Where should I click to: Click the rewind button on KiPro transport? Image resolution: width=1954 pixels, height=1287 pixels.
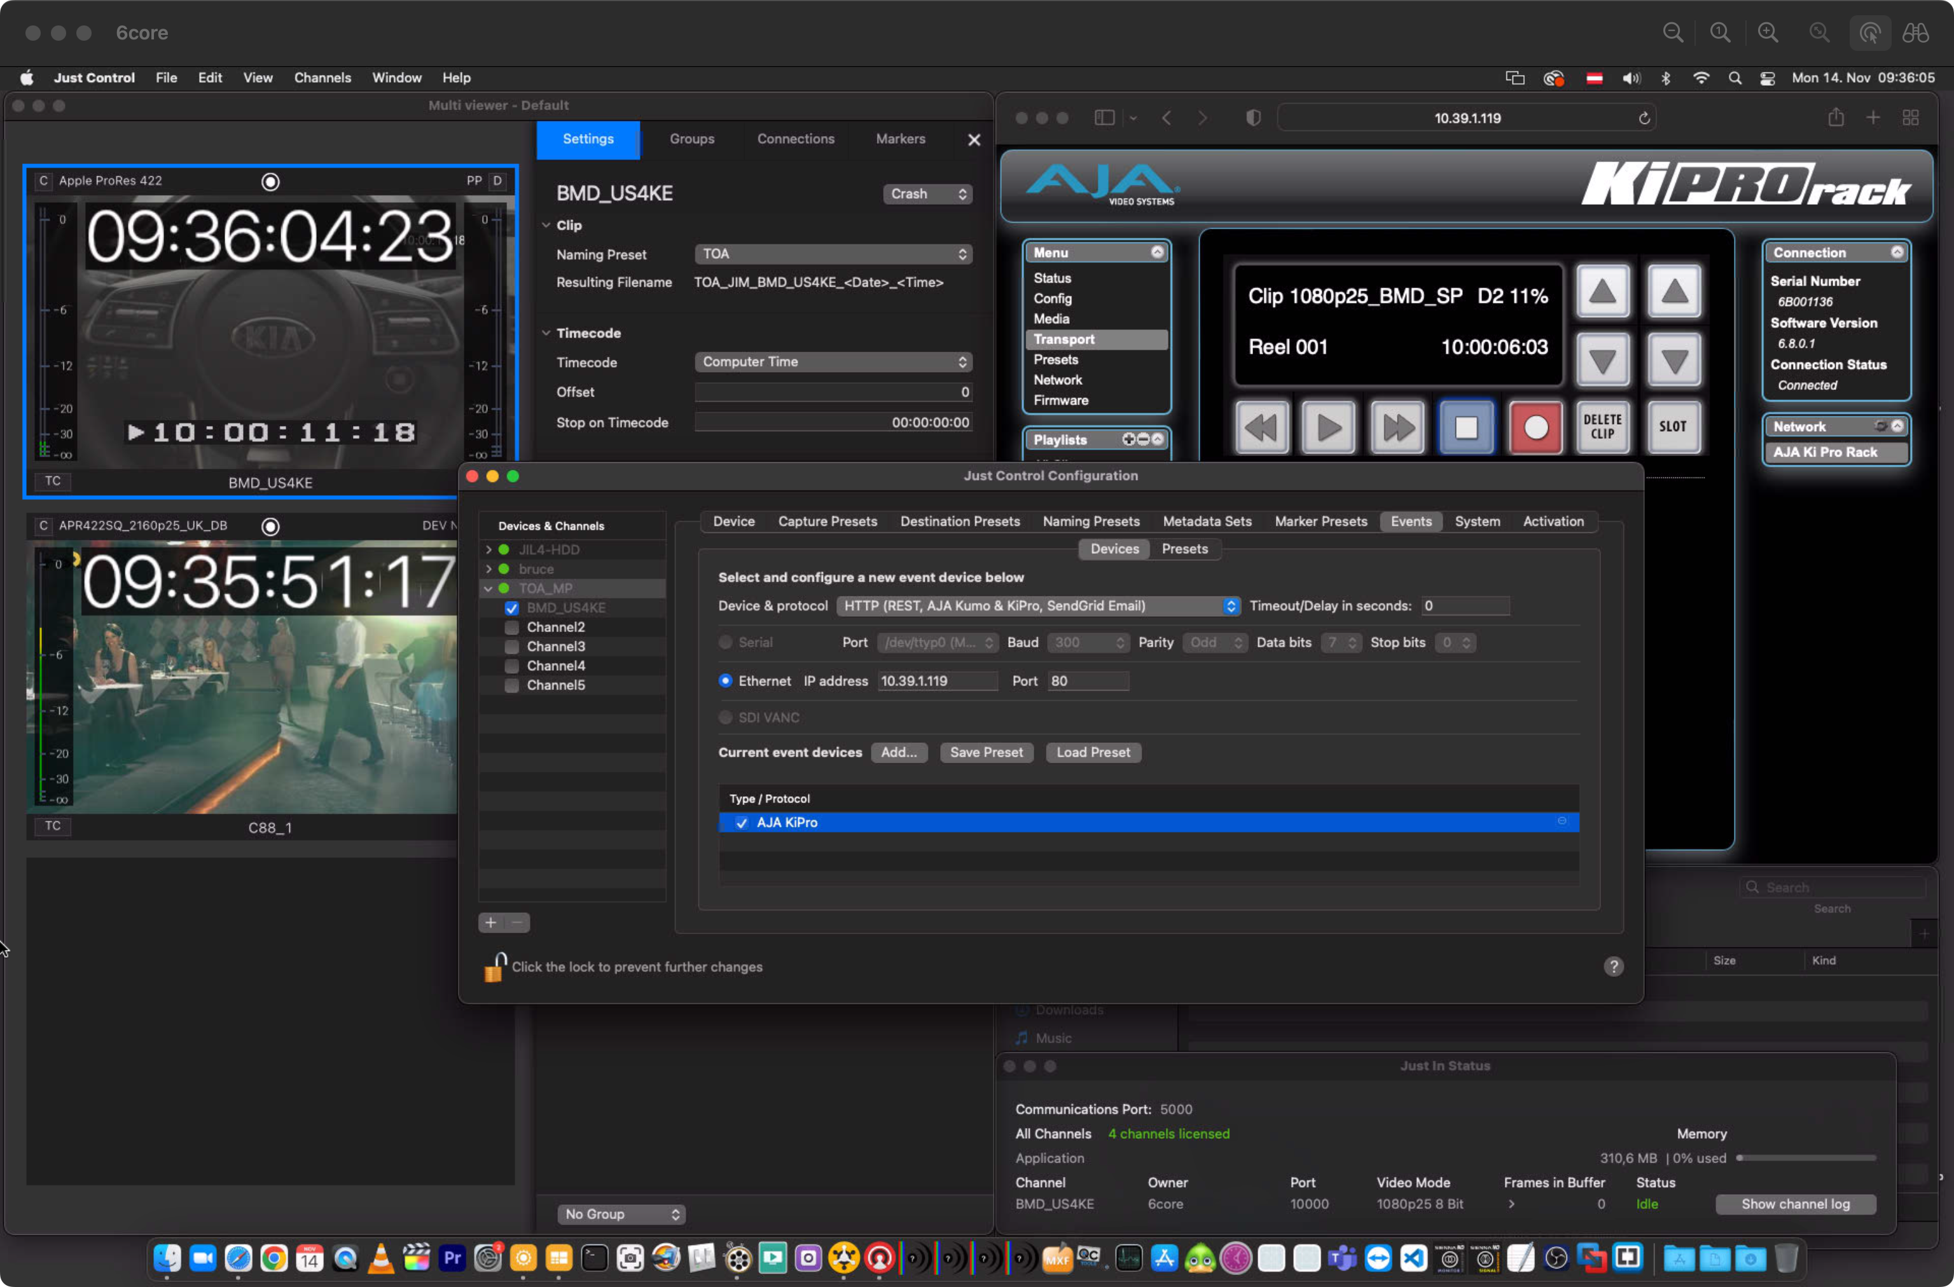(1261, 427)
